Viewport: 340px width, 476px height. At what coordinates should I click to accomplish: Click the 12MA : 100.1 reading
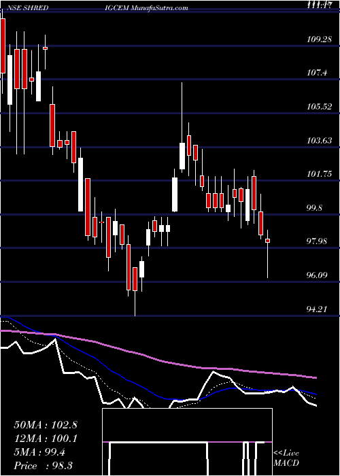click(46, 439)
